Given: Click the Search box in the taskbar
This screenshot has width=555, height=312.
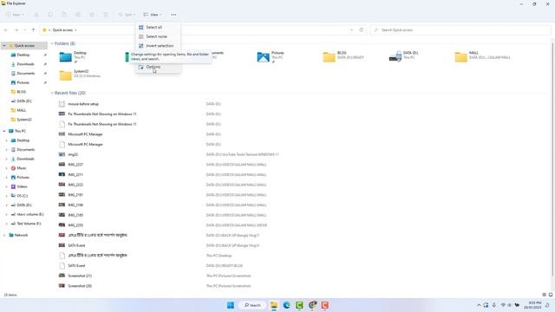Looking at the screenshot, I should pos(252,305).
